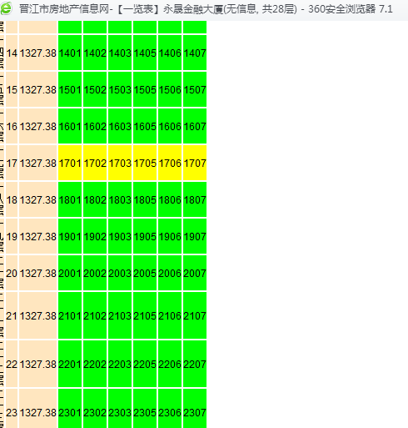Select unit 2306 green cell
This screenshot has height=428, width=408.
pos(170,408)
